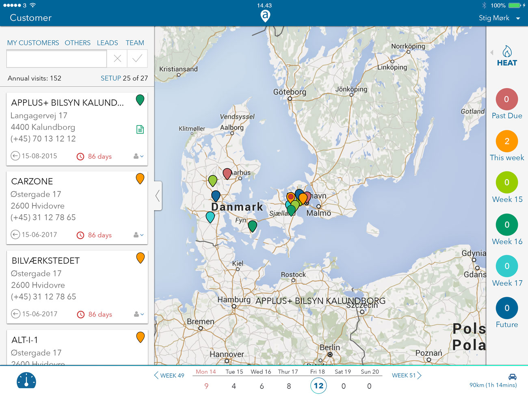The image size is (528, 396).
Task: Open CARZONE customer card title
Action: click(32, 182)
